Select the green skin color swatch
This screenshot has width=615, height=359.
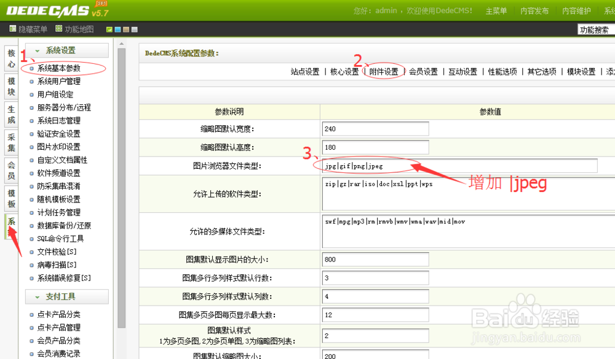(x=109, y=29)
